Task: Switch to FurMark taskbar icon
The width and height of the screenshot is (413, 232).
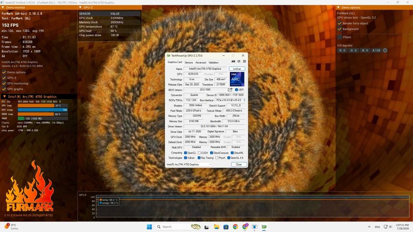Action: pyautogui.click(x=254, y=227)
